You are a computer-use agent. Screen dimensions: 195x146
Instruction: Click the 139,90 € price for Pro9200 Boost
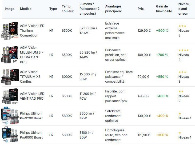click(144, 116)
